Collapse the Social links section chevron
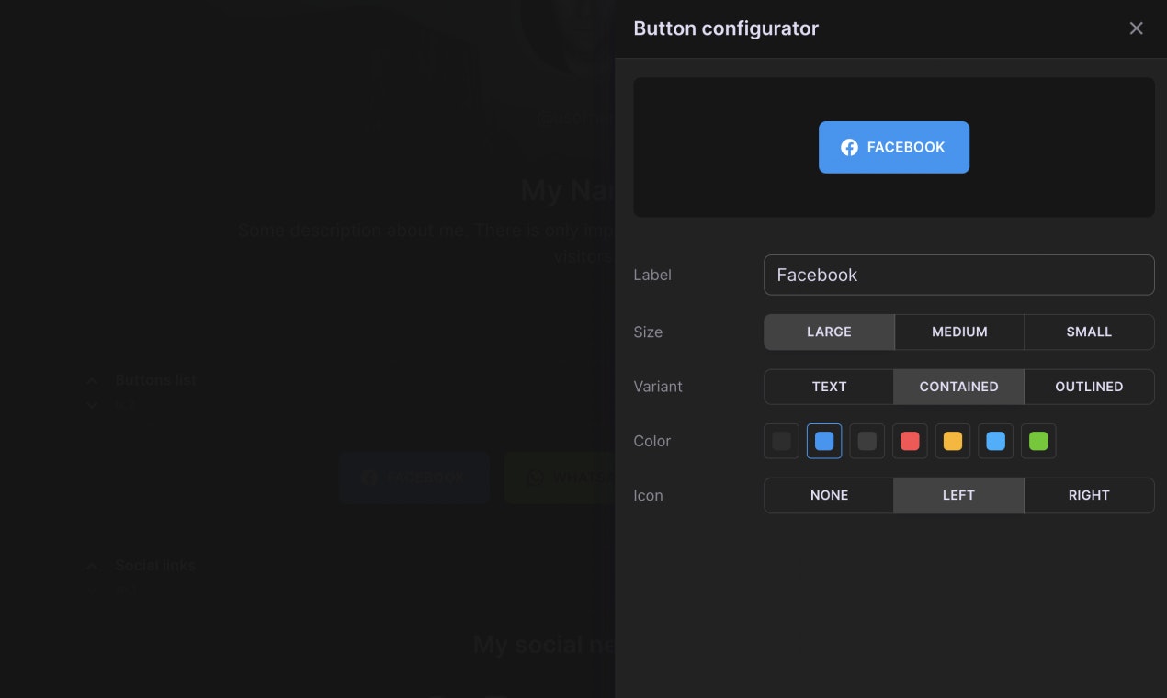The image size is (1167, 698). (92, 566)
